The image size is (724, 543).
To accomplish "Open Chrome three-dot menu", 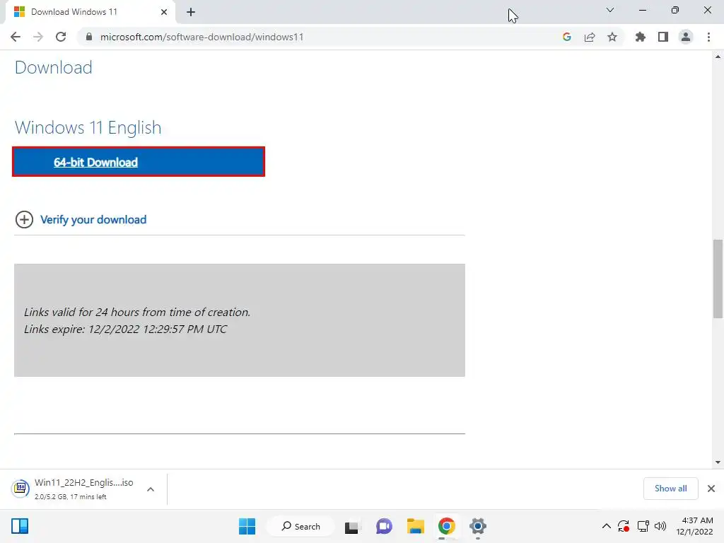I will [708, 37].
